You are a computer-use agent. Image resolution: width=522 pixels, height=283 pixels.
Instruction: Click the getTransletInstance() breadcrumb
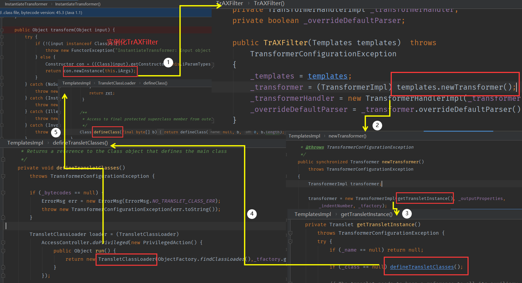click(x=367, y=214)
